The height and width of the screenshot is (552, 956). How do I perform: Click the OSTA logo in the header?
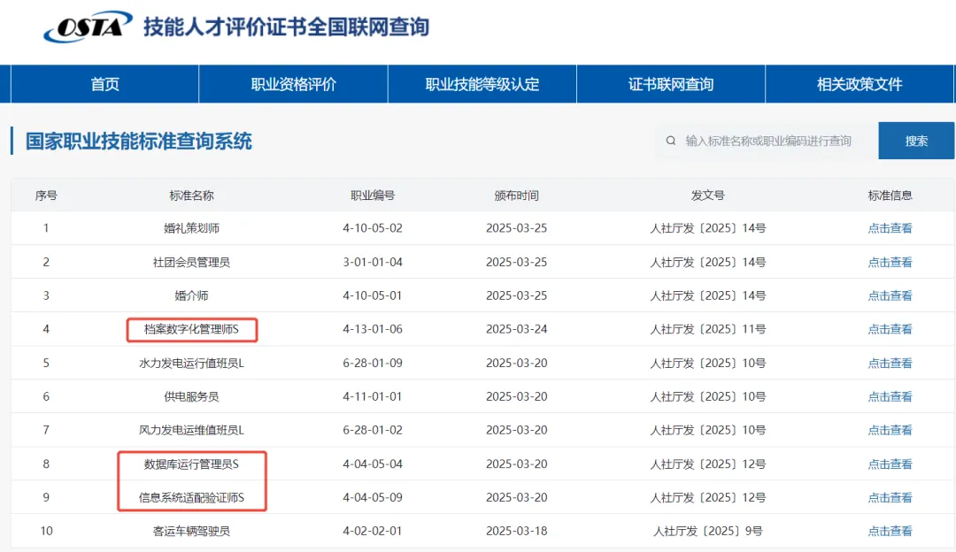[x=88, y=27]
